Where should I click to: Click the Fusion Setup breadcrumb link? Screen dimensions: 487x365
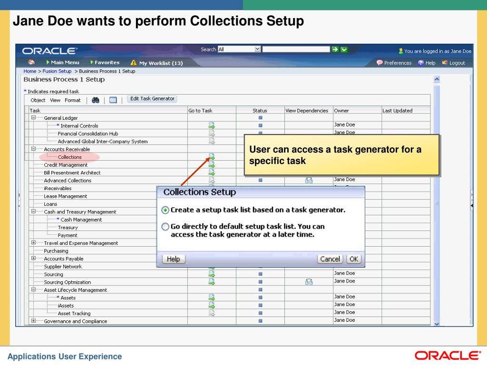coord(57,71)
